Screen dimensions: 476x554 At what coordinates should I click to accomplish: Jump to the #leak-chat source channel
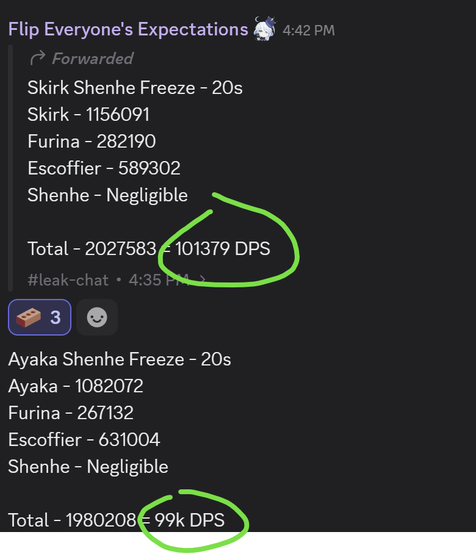[68, 280]
